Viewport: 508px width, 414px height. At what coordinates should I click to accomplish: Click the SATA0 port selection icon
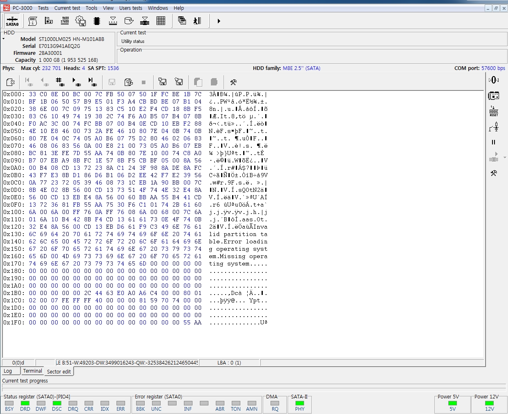tap(12, 21)
